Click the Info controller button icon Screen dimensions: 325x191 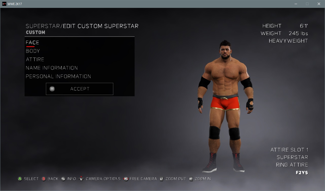point(63,179)
